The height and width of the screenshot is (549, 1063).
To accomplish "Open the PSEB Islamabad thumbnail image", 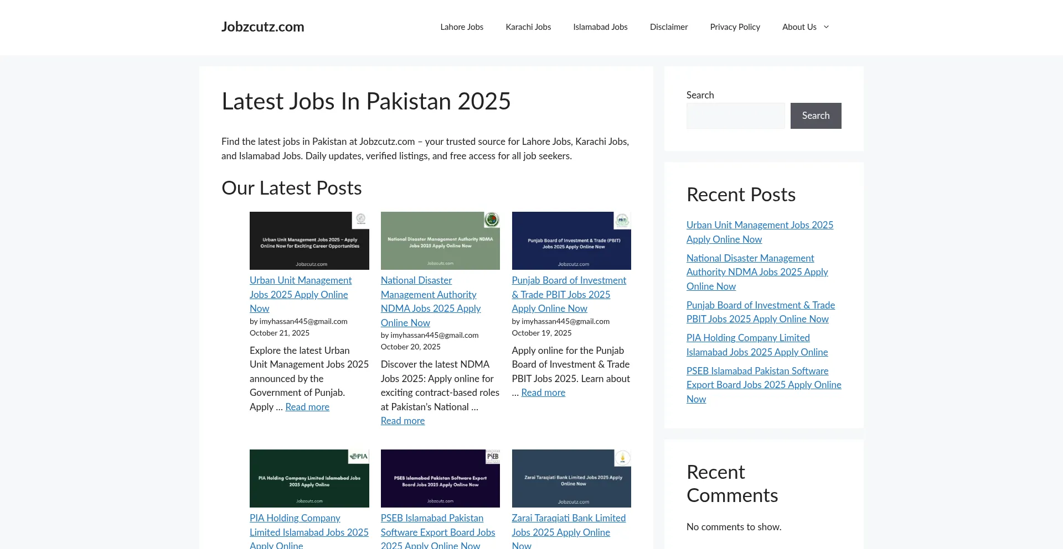I will click(440, 478).
